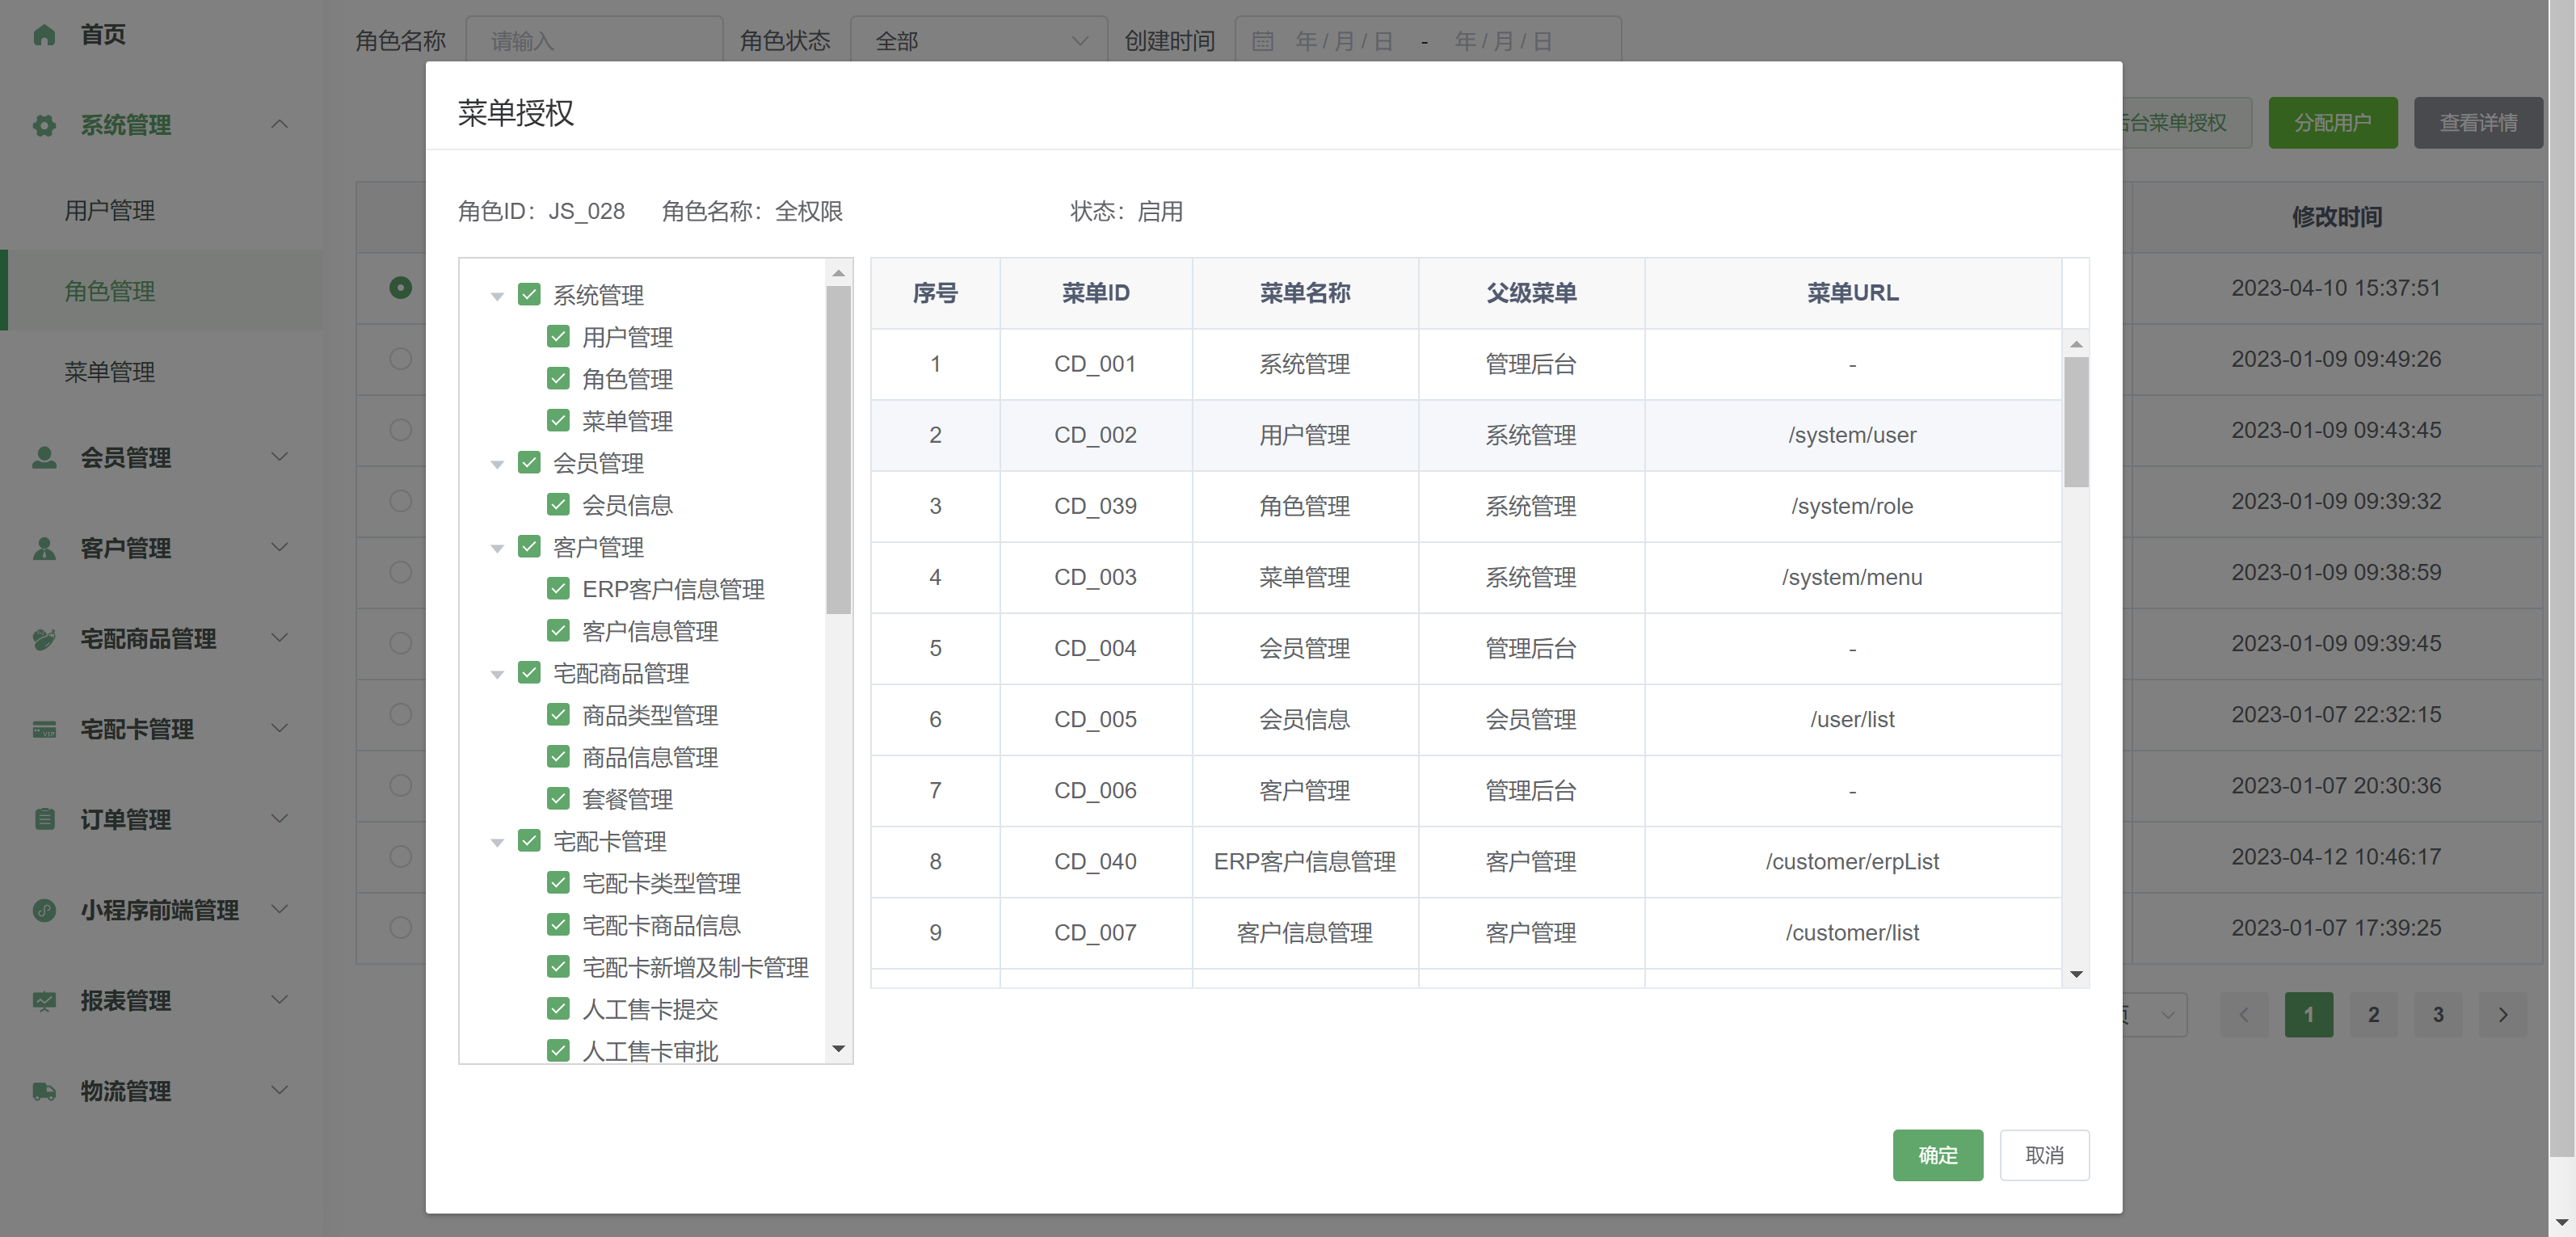Collapse 系统管理 sidebar chevron
2576x1237 pixels.
280,124
